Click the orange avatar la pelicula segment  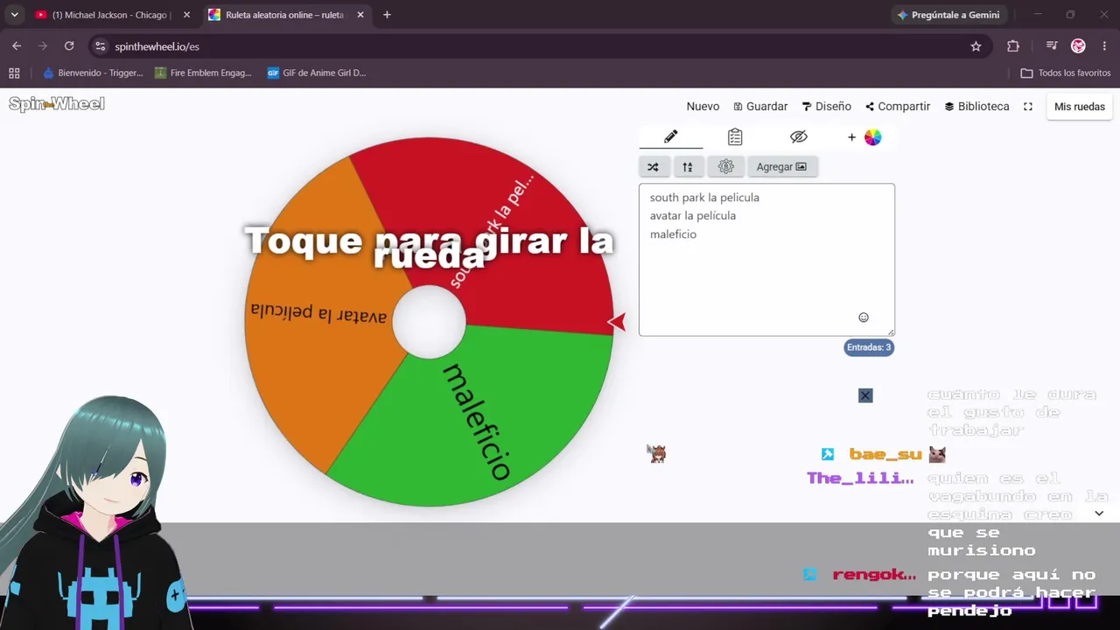[x=319, y=315]
